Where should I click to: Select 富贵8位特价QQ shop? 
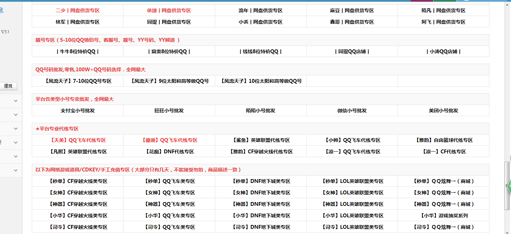(x=169, y=51)
